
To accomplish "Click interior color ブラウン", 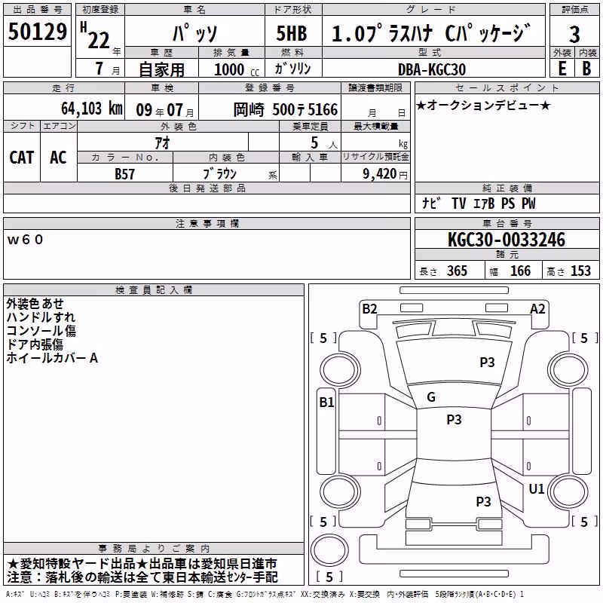I will point(219,173).
